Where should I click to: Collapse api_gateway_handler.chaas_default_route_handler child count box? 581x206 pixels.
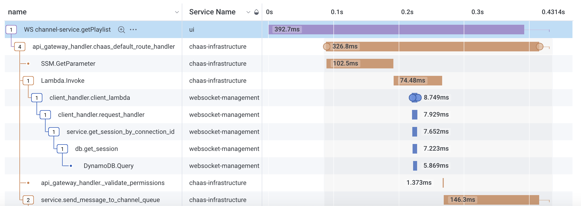click(x=20, y=47)
